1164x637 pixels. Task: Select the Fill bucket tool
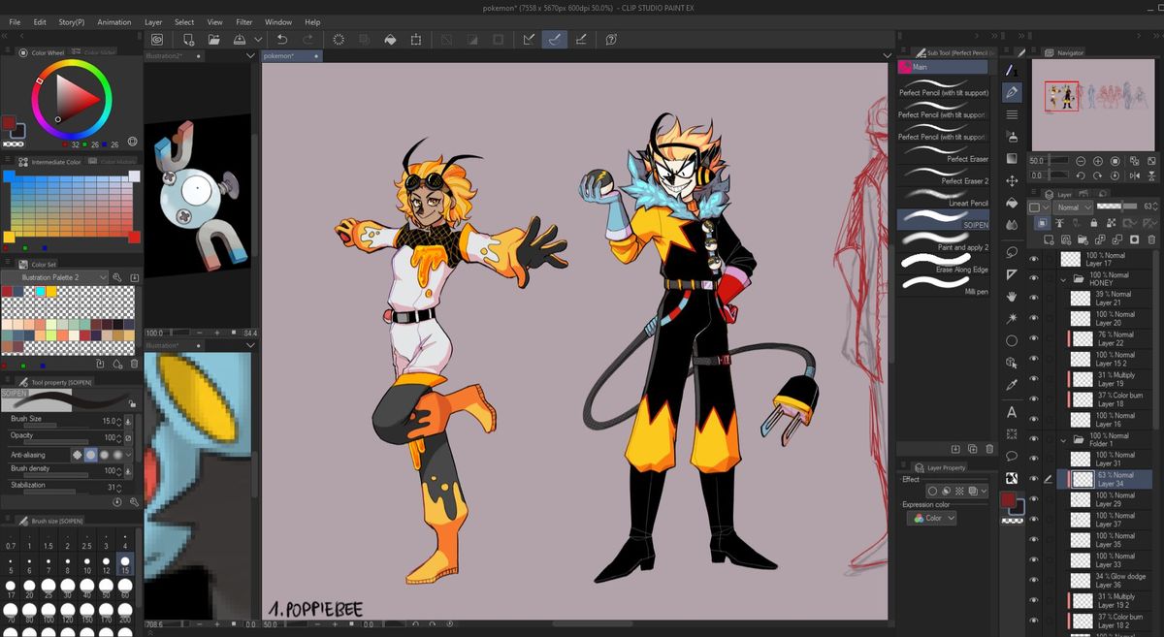[1012, 204]
